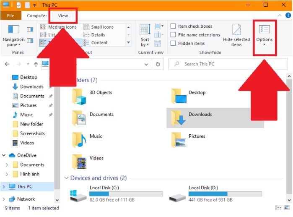
Task: Switch to details view in status bar
Action: point(278,208)
